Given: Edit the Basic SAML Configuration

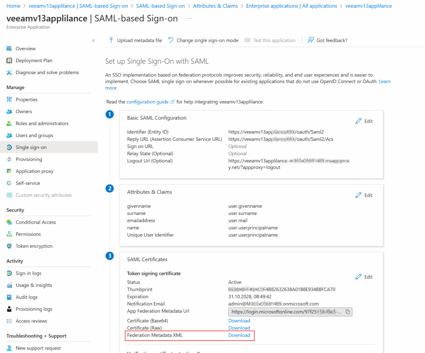Looking at the screenshot, I should (x=364, y=121).
